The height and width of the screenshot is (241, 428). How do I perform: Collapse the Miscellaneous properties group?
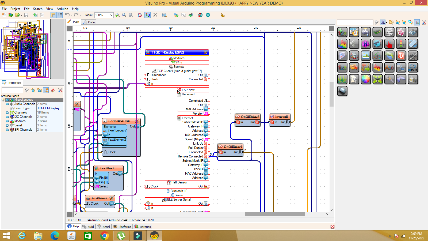point(7,100)
